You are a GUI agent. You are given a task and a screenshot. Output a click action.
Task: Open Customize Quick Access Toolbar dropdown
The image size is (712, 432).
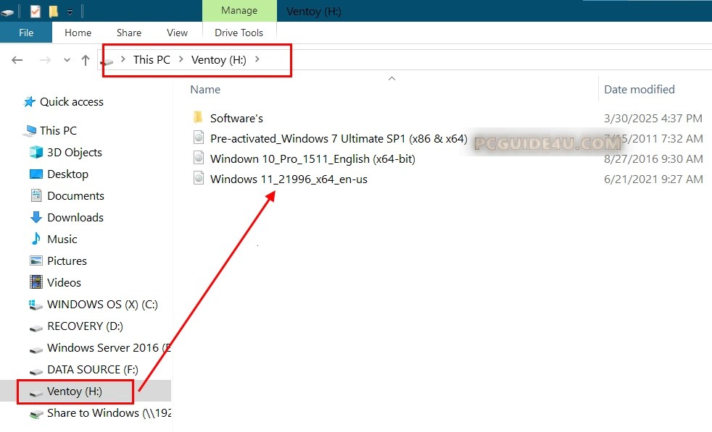(70, 12)
